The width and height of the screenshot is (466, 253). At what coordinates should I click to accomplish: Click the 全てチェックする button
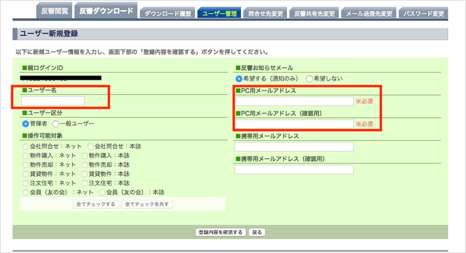tap(96, 204)
